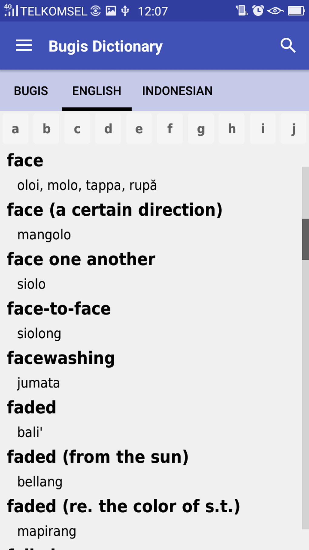Select letter "h" in the alphabet bar

point(231,129)
